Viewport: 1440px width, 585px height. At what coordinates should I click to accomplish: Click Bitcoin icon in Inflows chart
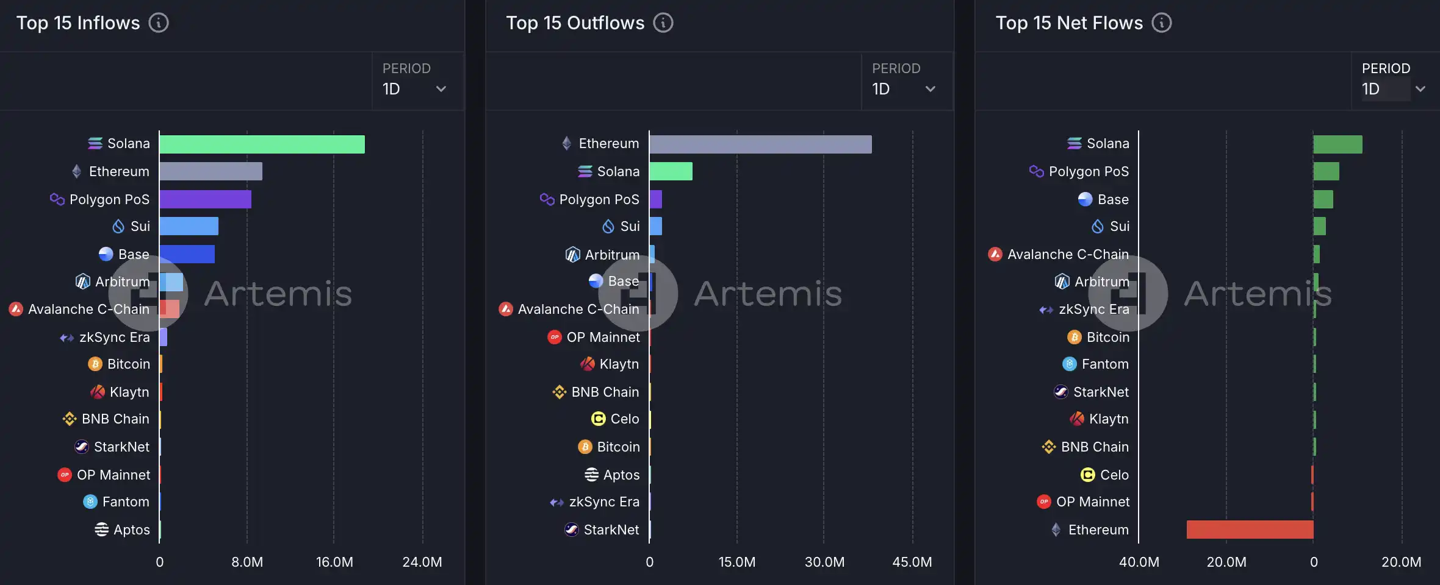(x=95, y=364)
